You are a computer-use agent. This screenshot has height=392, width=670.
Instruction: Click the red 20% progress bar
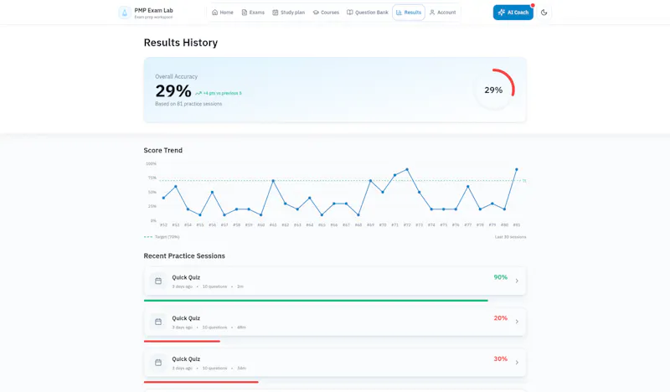182,341
